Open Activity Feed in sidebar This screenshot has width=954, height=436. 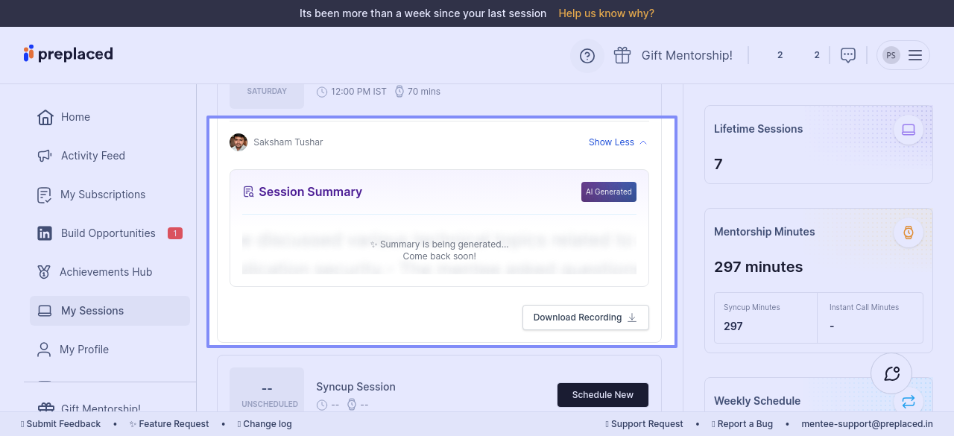click(x=92, y=156)
